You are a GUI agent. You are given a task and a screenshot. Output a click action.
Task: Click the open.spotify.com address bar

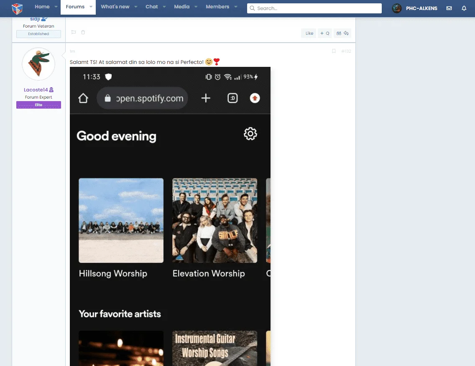pos(143,98)
